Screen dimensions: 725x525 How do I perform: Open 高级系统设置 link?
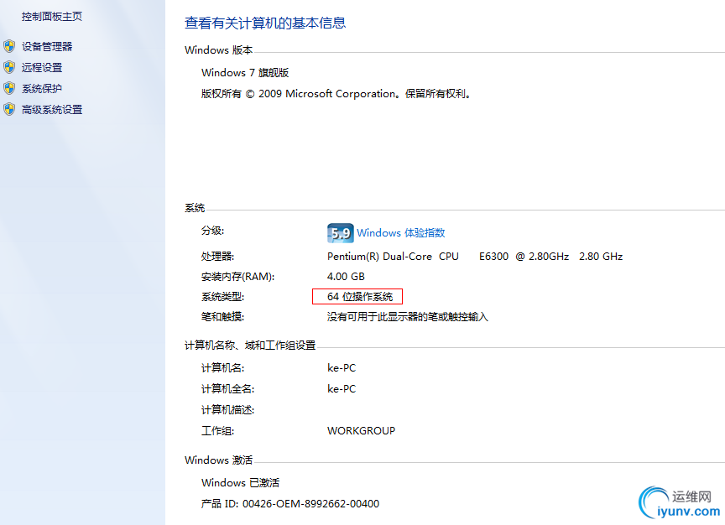52,110
